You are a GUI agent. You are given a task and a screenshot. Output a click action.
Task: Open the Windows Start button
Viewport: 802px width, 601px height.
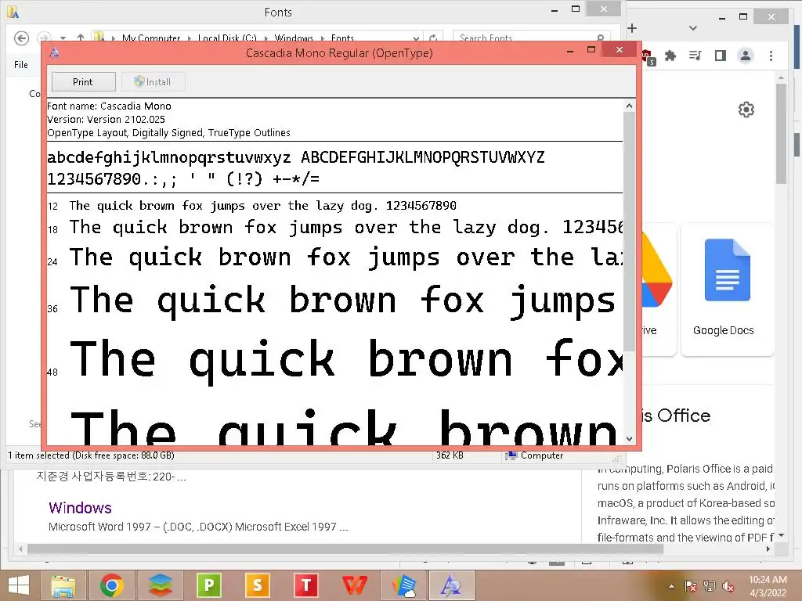pos(19,585)
